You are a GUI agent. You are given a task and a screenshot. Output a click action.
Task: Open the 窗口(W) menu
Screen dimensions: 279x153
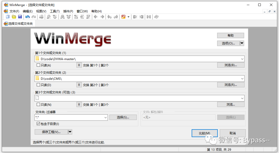pyautogui.click(x=82, y=11)
